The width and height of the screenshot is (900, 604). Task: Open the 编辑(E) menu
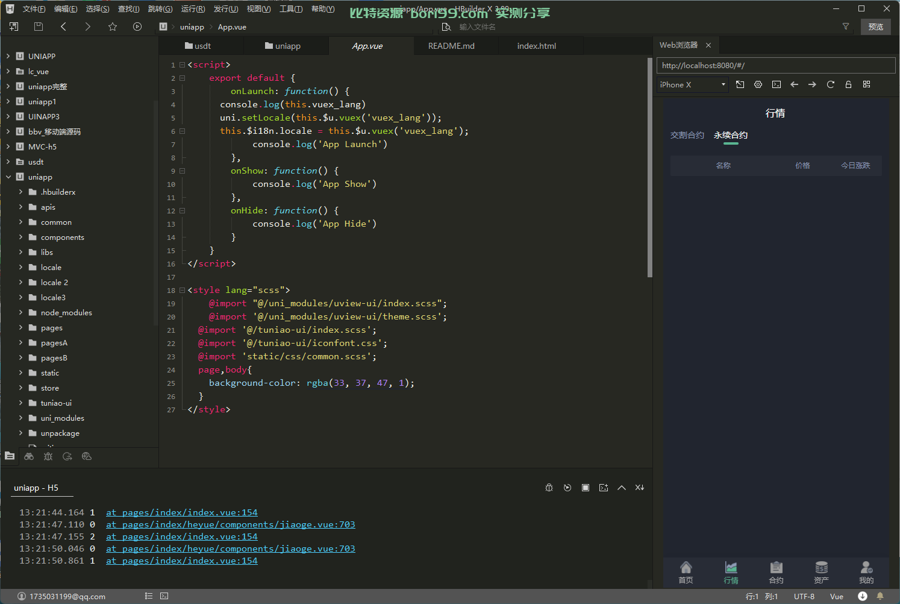pos(66,9)
